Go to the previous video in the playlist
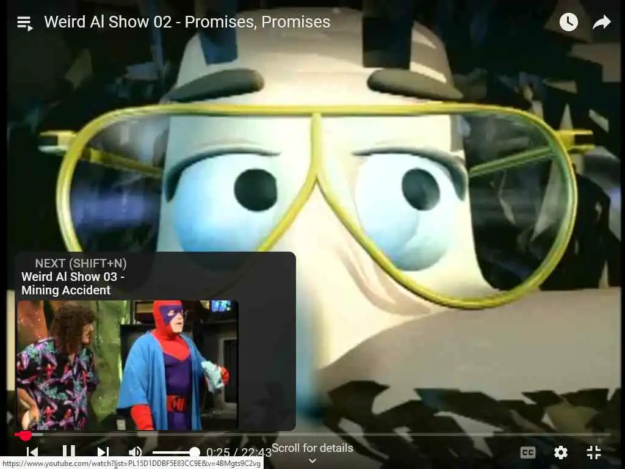Viewport: 625px width, 469px height. tap(32, 453)
